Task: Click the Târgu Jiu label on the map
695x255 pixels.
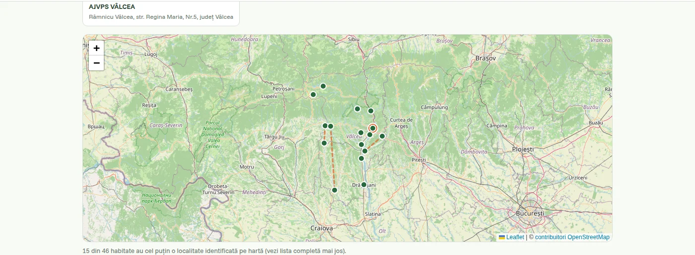Action: coord(274,137)
